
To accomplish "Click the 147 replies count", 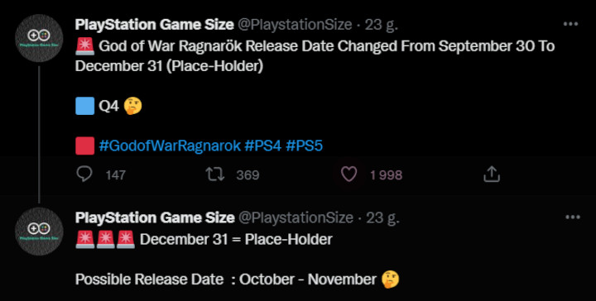I will tap(116, 175).
